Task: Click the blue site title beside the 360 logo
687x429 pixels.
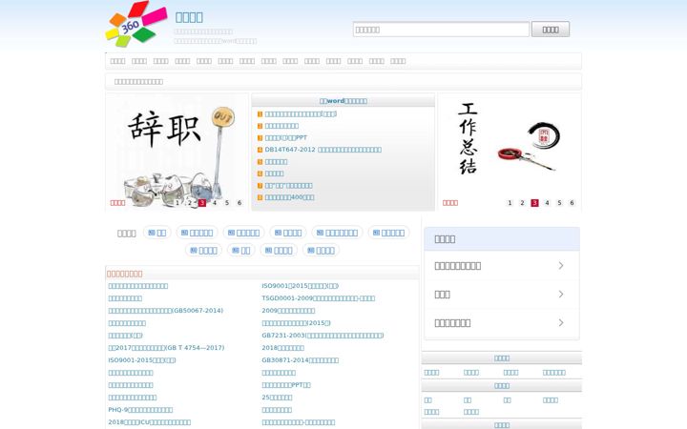Action: point(189,17)
